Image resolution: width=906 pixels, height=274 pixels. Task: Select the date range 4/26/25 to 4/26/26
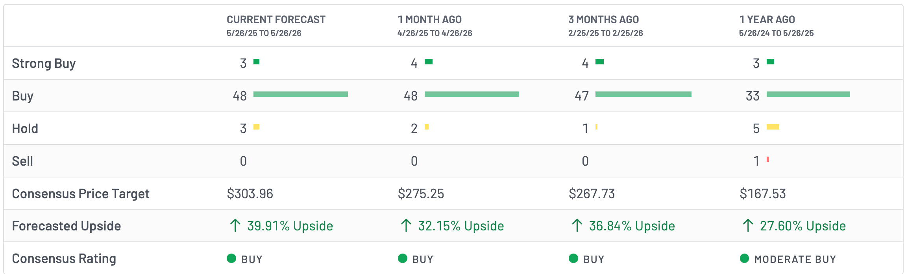coord(435,33)
